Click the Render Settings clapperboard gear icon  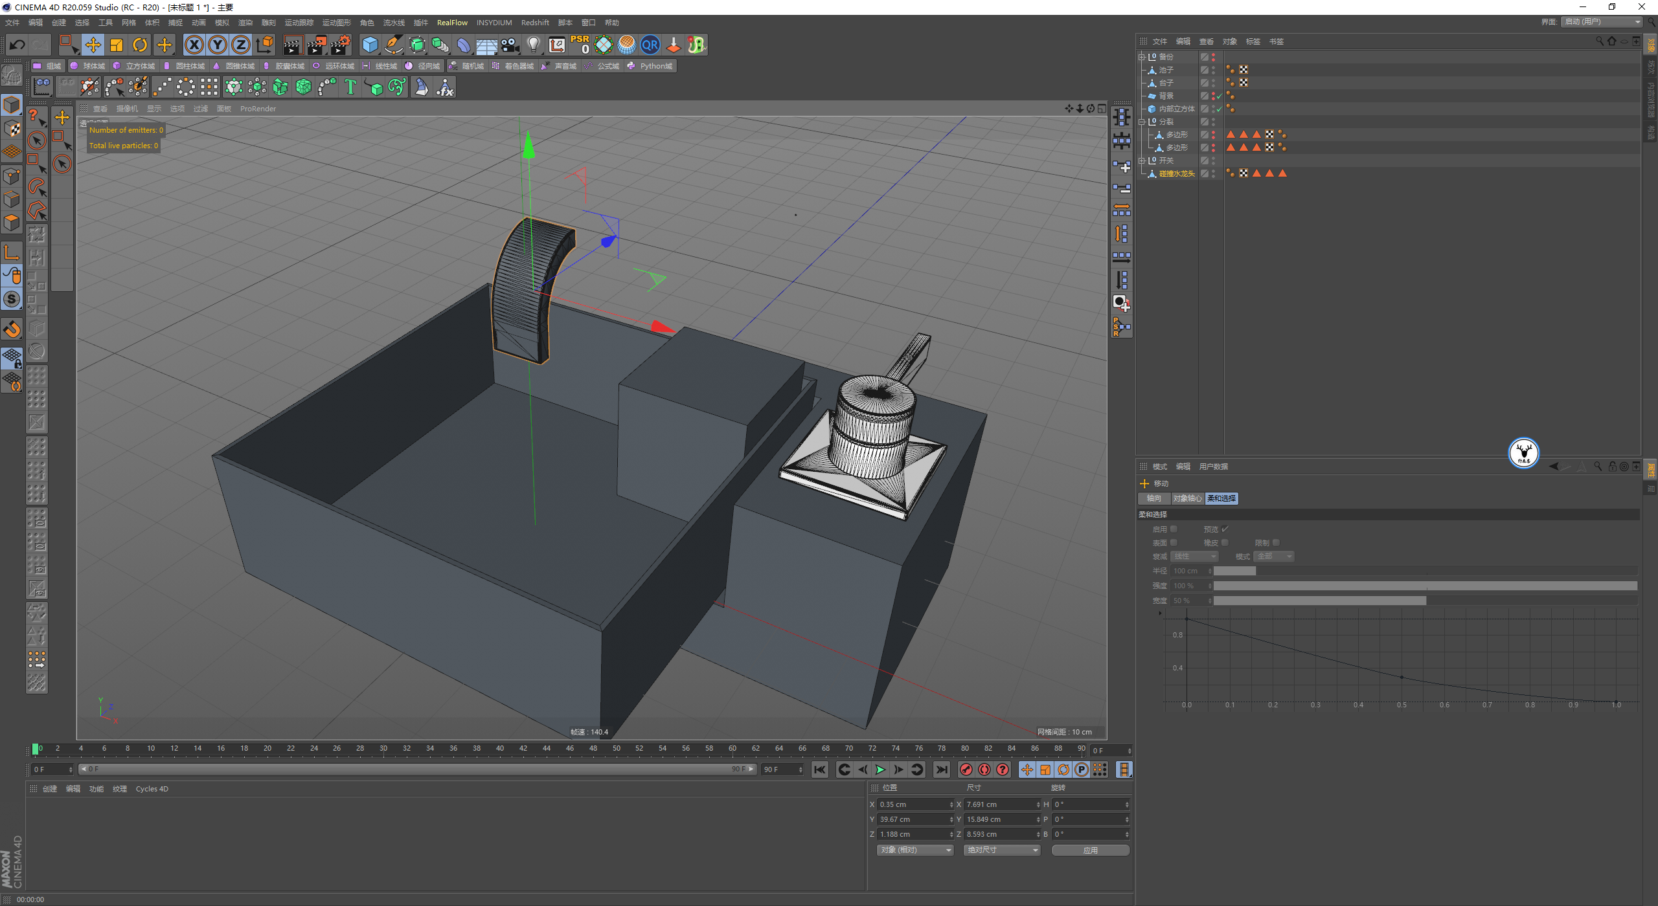[341, 45]
